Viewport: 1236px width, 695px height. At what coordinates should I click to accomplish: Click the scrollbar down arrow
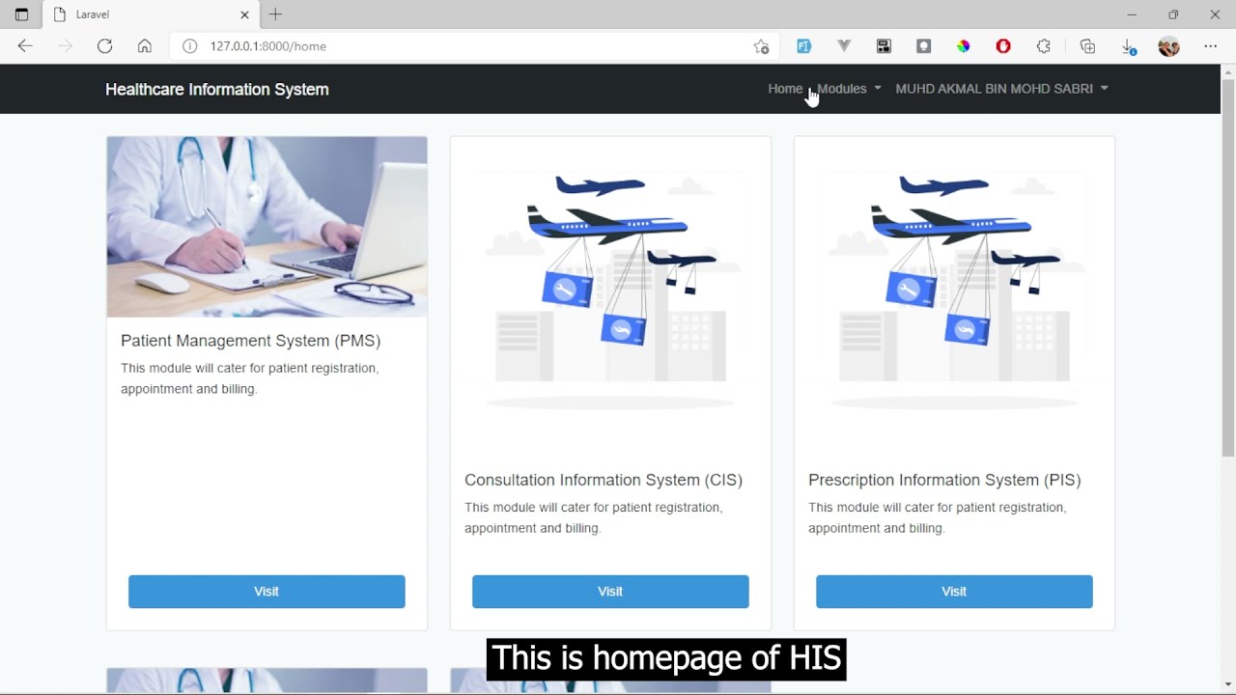click(x=1228, y=686)
